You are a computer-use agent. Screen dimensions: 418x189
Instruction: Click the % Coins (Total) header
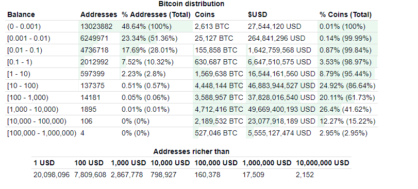point(345,14)
